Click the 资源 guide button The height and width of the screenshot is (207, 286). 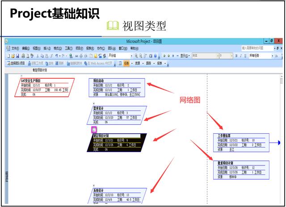[138, 63]
